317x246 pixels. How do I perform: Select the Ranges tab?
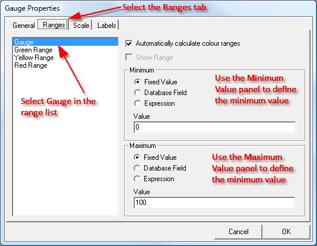[53, 25]
